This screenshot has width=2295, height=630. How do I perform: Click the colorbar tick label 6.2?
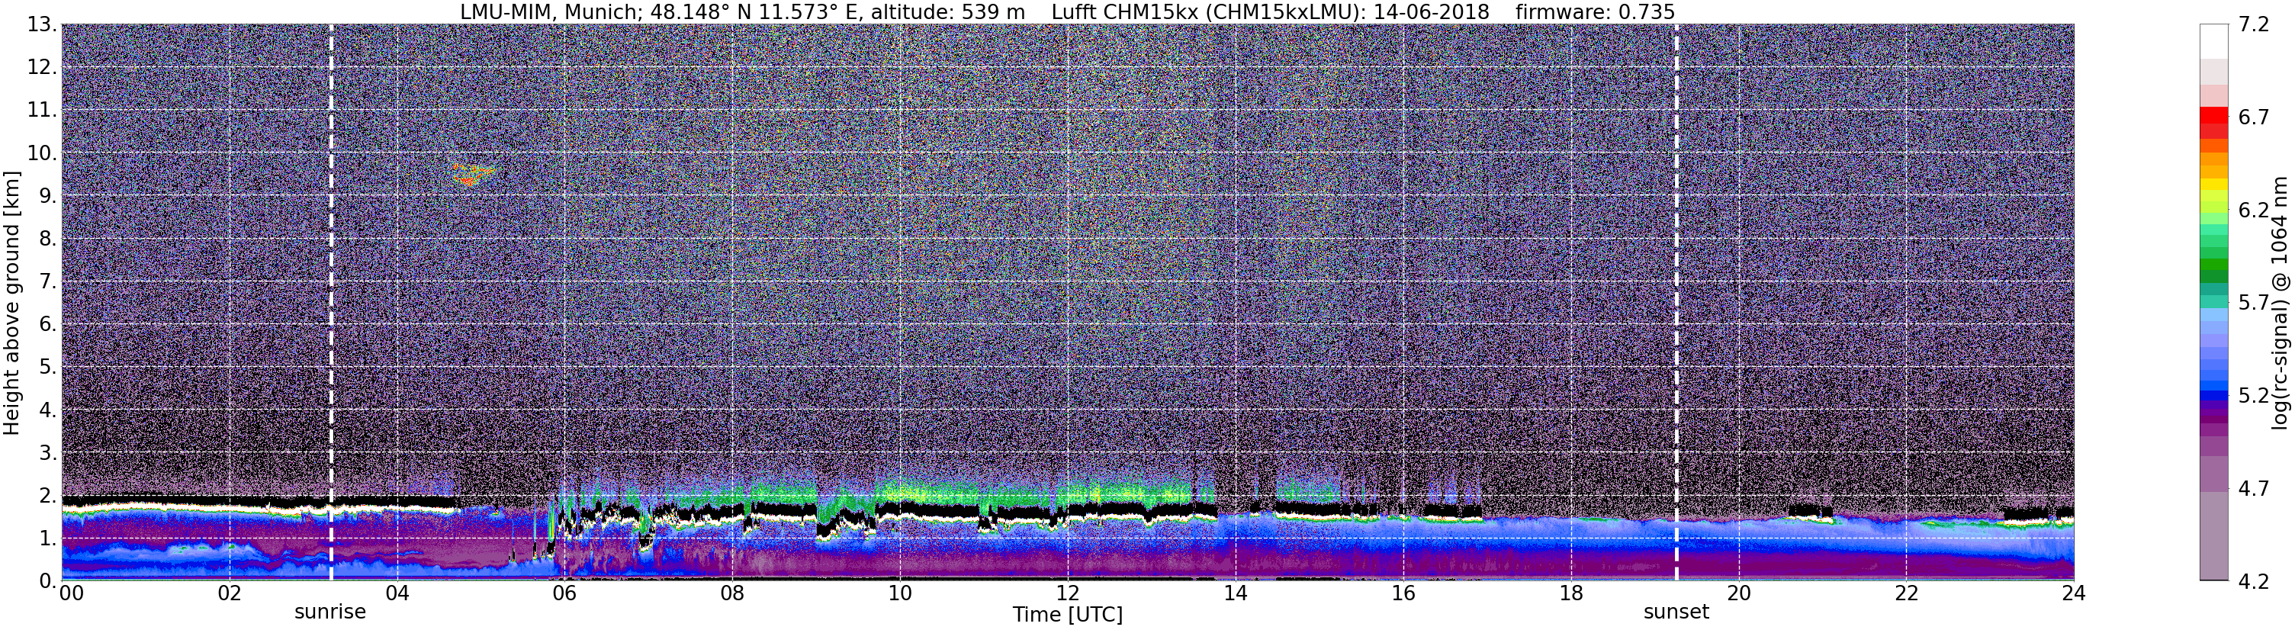coord(2254,211)
